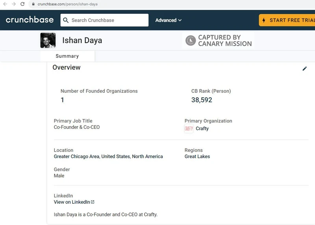Click the Crafty logo icon

click(189, 128)
